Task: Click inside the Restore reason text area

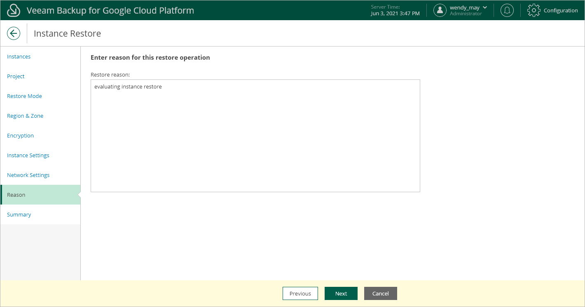Action: 255,136
